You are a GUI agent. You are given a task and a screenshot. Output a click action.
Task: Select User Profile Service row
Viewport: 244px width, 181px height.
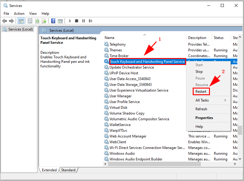(125, 102)
